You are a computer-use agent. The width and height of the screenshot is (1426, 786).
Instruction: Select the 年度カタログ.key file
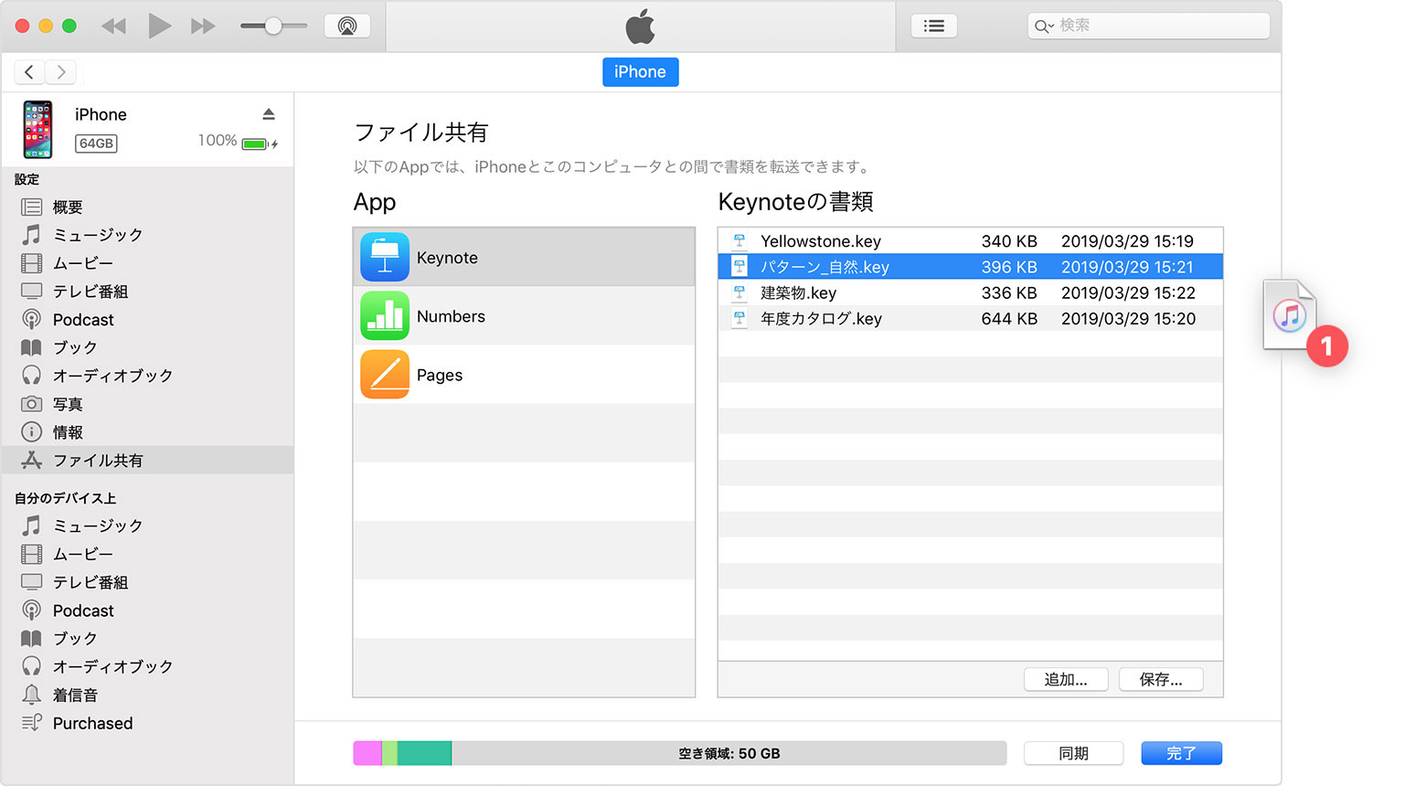point(971,318)
